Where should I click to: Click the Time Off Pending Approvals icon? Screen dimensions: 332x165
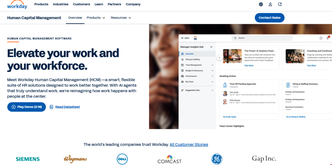pos(225,85)
